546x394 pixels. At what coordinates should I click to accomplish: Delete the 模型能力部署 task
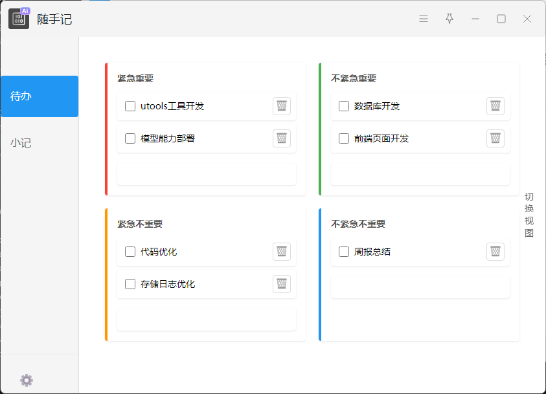[282, 138]
